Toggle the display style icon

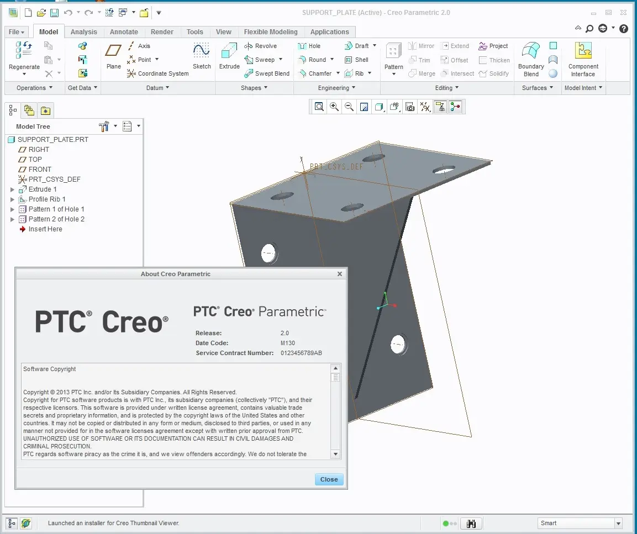click(379, 107)
